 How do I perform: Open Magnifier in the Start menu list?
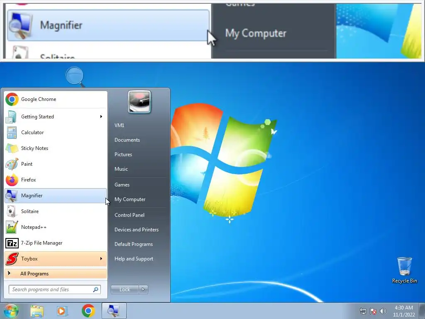click(56, 196)
